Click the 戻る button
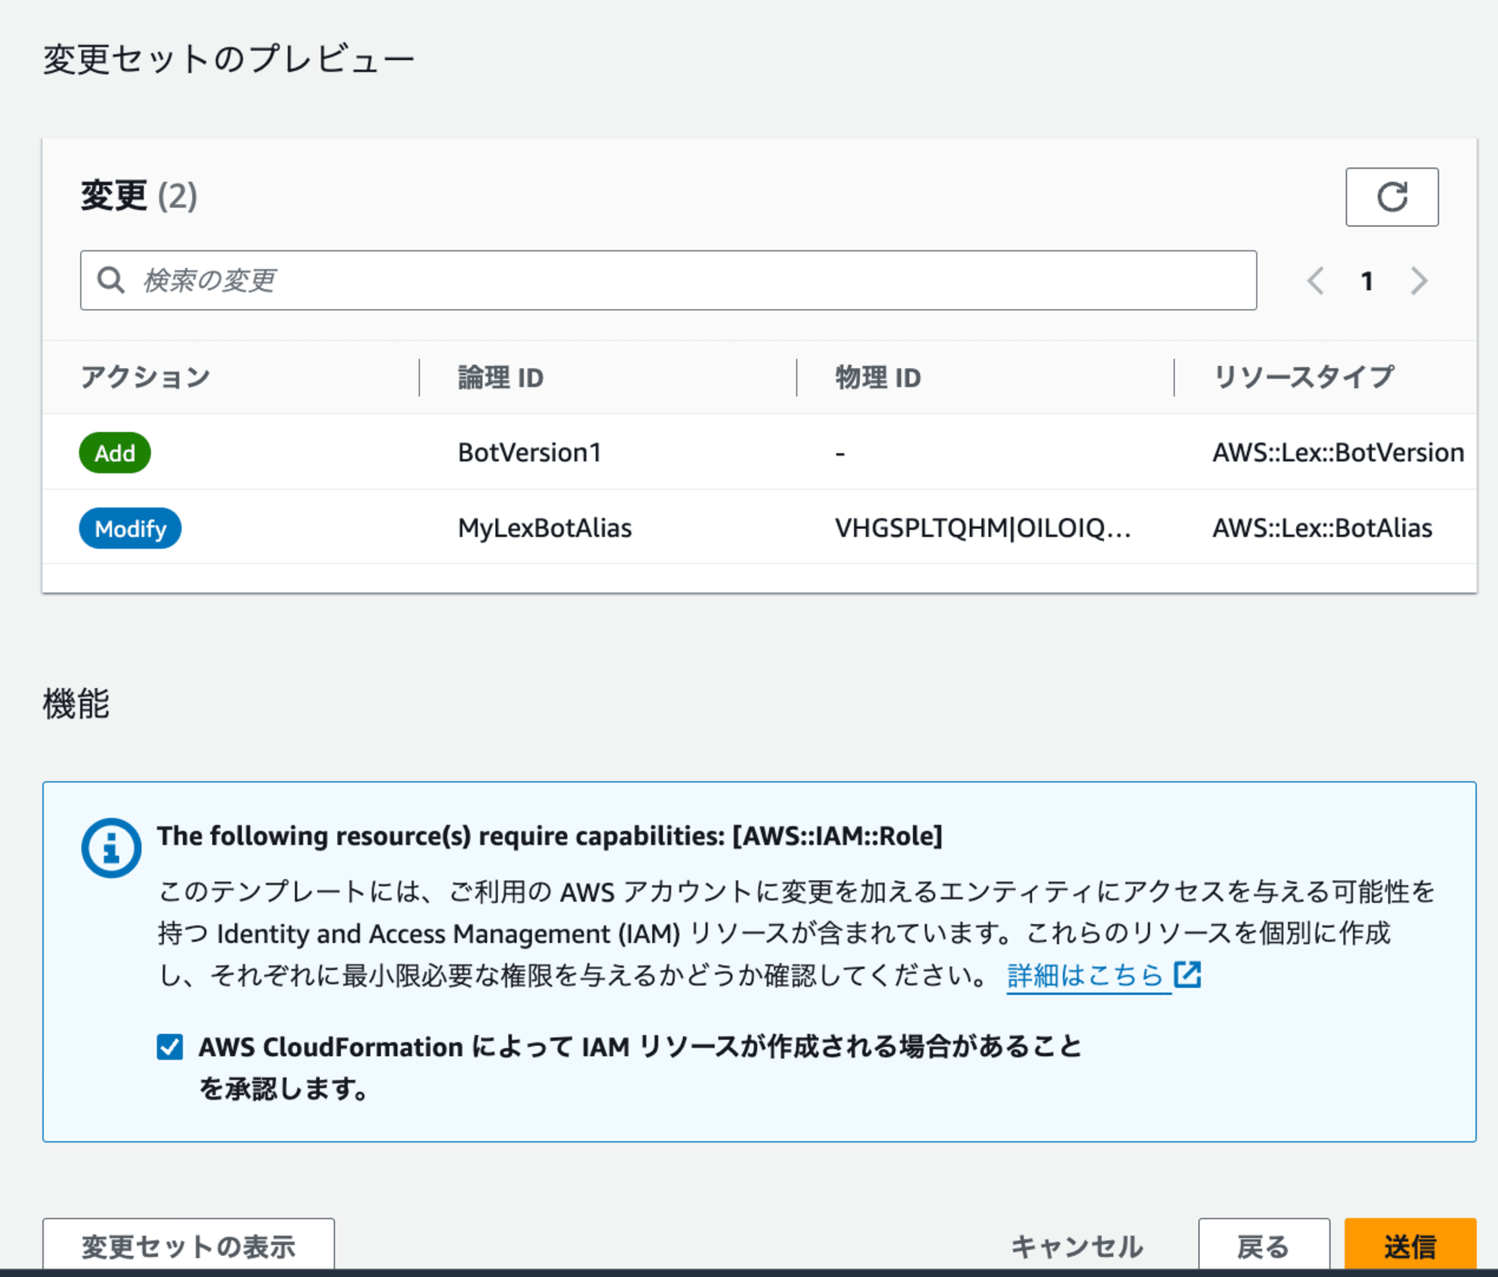Screen dimensions: 1498x1277 click(1264, 1246)
